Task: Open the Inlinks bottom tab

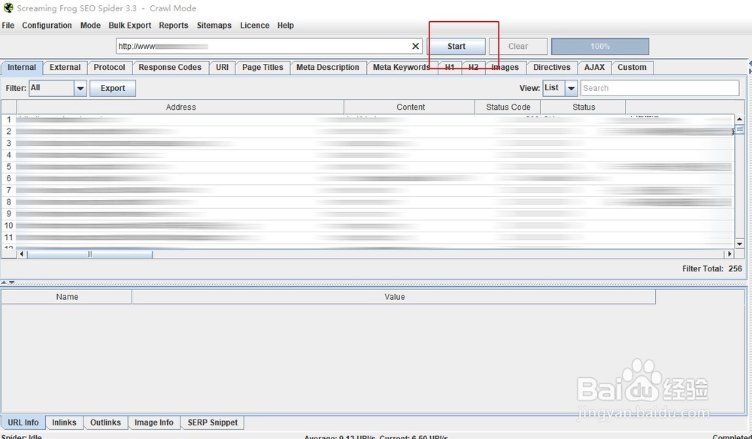Action: point(64,422)
